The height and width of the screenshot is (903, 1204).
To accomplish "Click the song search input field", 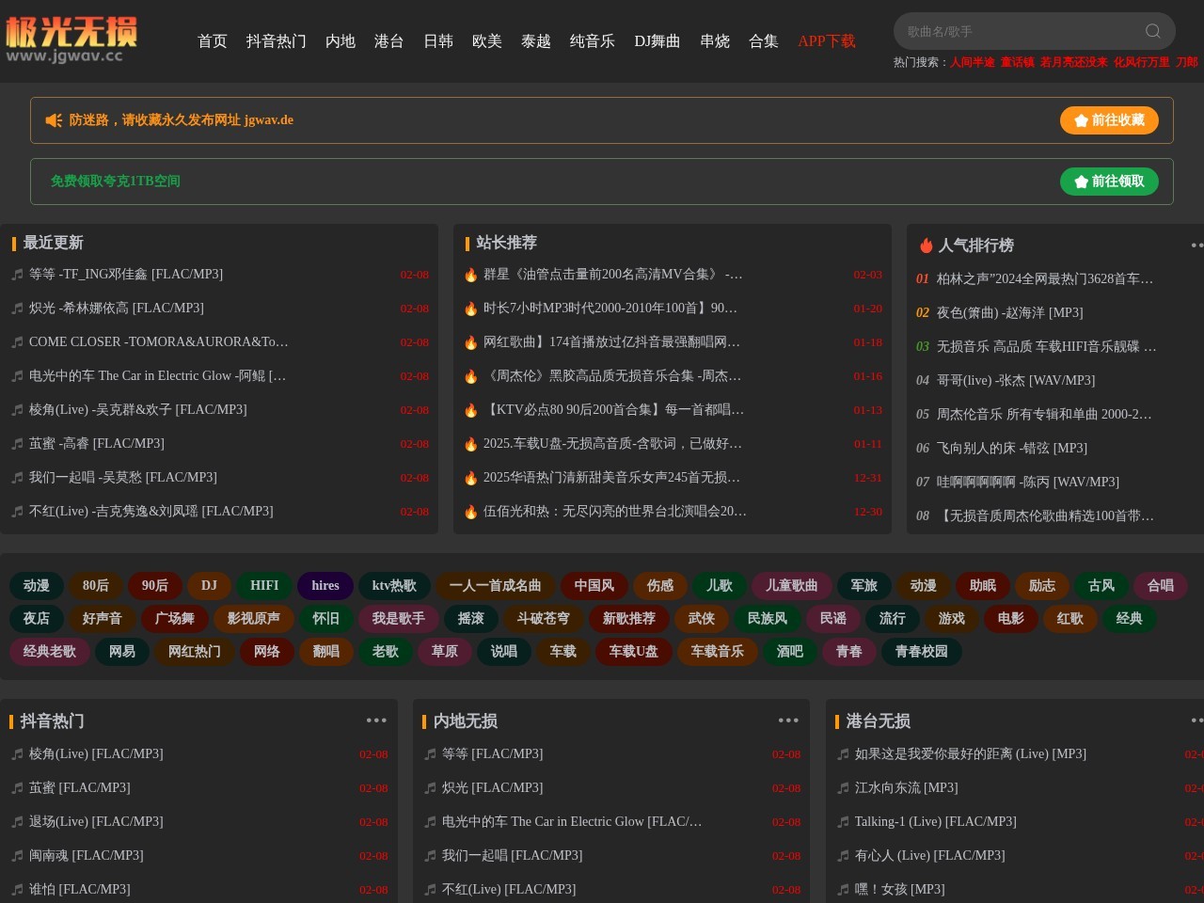I will pos(1016,31).
